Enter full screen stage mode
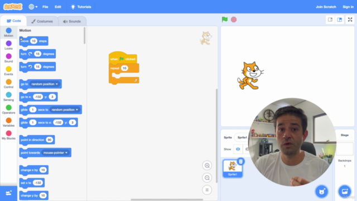Image resolution: width=357 pixels, height=201 pixels. click(x=350, y=20)
